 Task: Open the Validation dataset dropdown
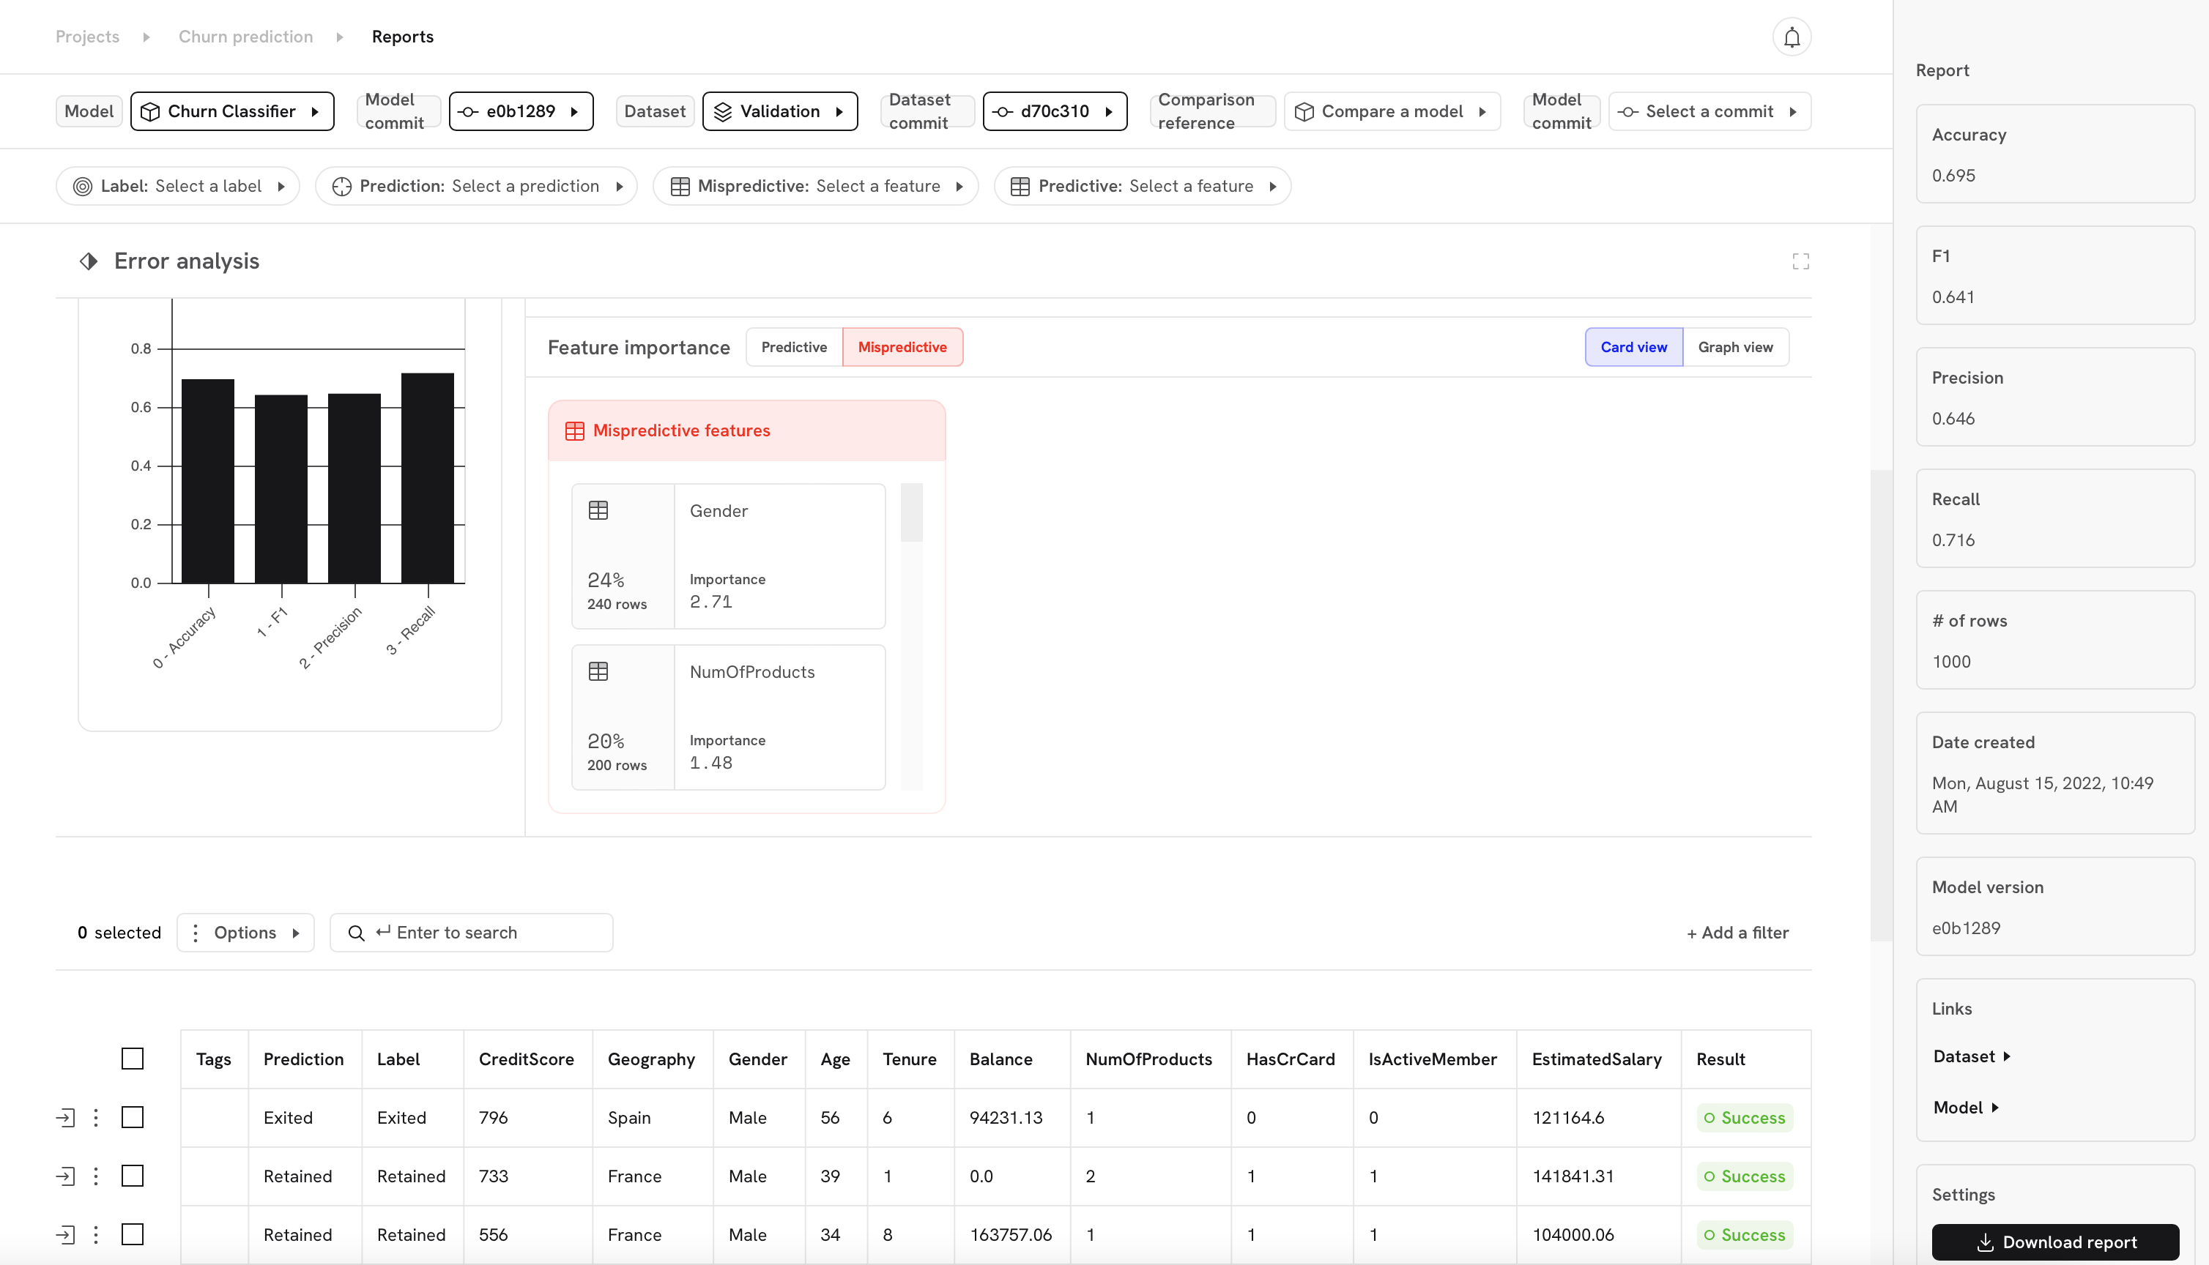779,111
